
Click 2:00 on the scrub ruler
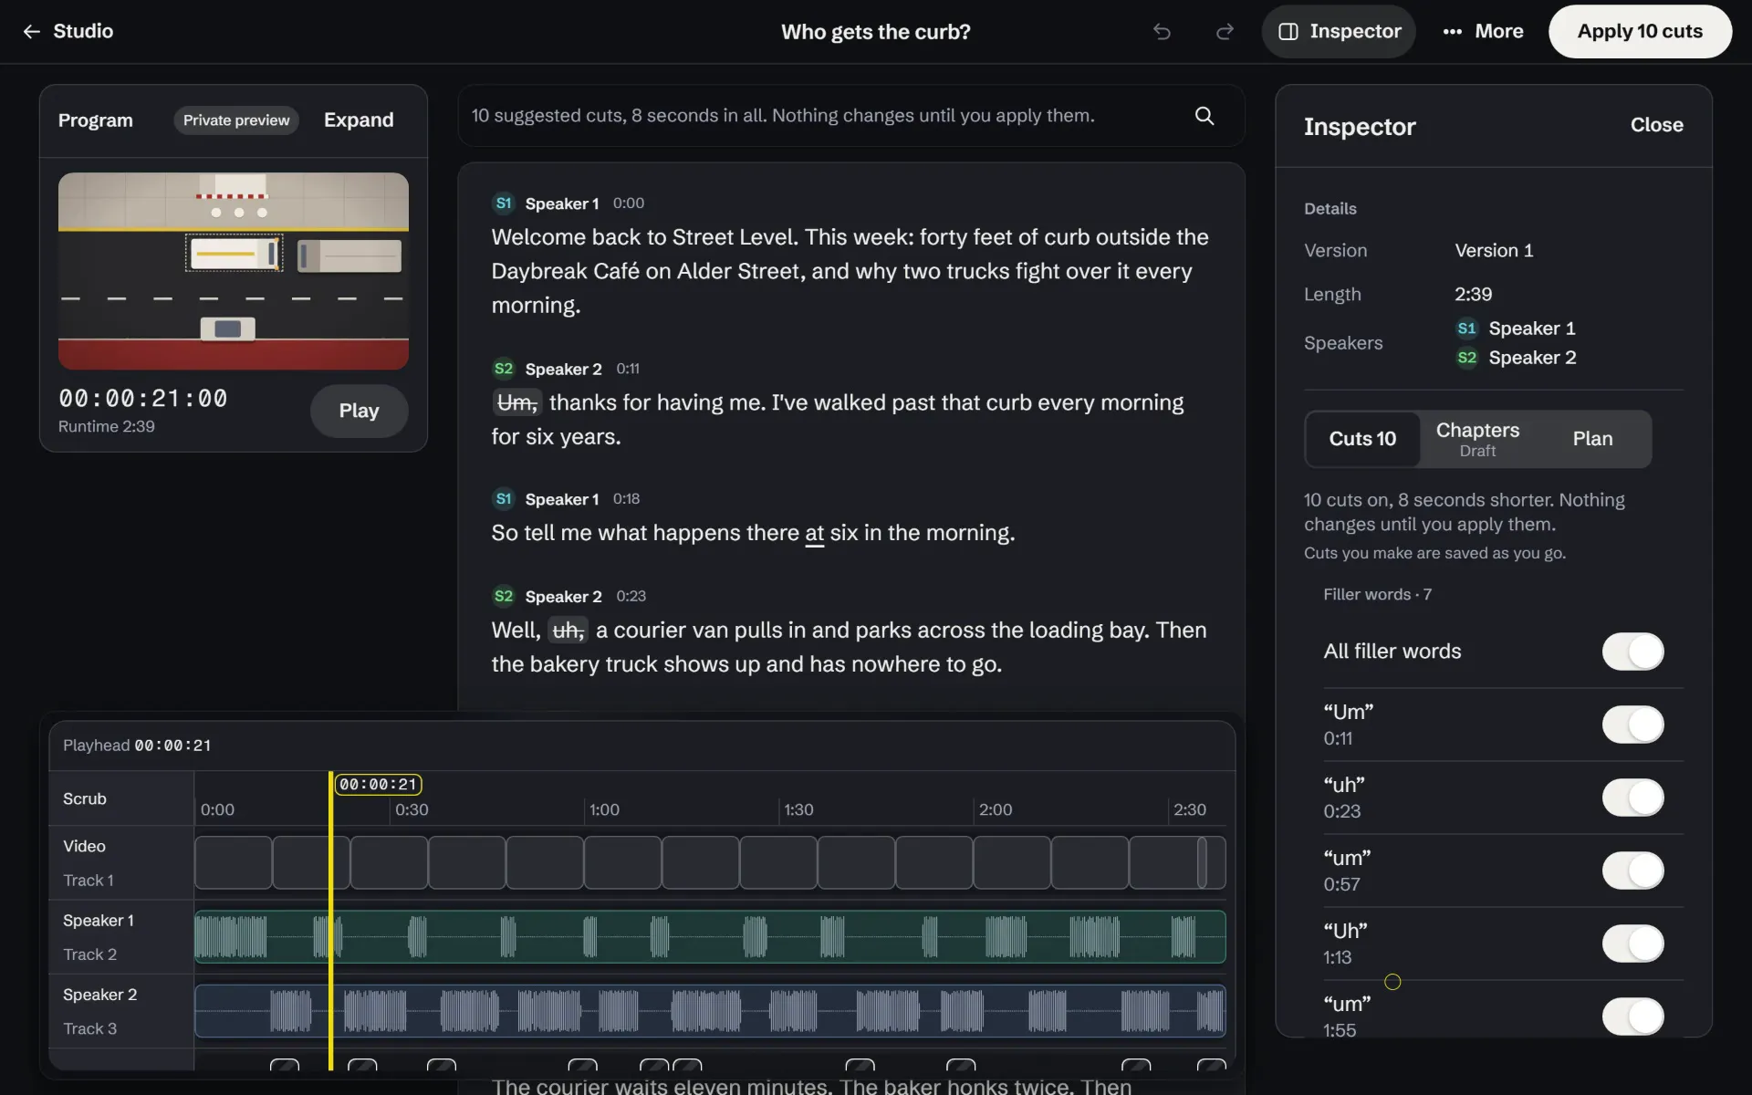(995, 809)
